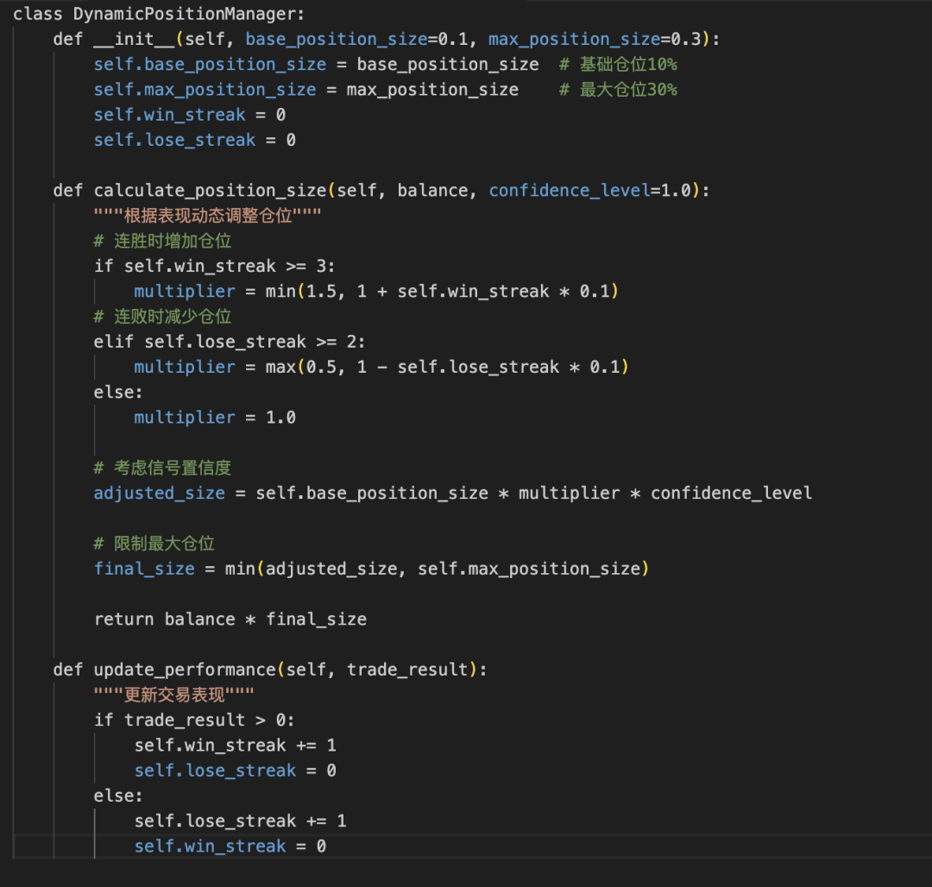Click the self.lose_streak = 0 line in update_performance
The height and width of the screenshot is (887, 932).
pos(236,771)
